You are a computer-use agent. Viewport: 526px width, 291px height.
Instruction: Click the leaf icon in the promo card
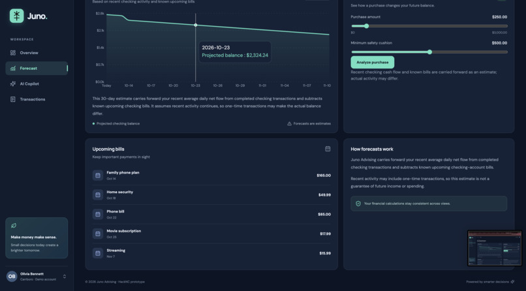14,226
